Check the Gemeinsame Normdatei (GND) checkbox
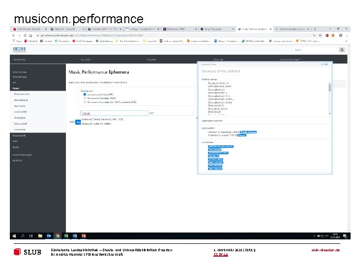The height and width of the screenshot is (266, 354). pos(85,99)
